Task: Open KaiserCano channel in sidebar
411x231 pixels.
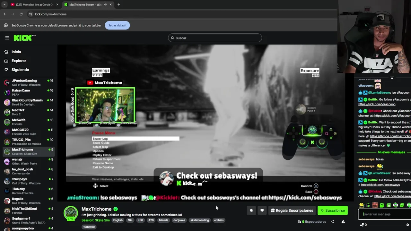Action: click(29, 92)
